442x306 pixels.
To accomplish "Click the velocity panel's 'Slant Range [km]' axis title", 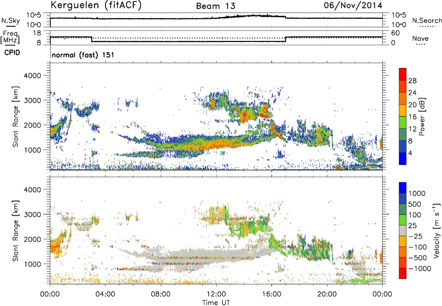I will [15, 230].
